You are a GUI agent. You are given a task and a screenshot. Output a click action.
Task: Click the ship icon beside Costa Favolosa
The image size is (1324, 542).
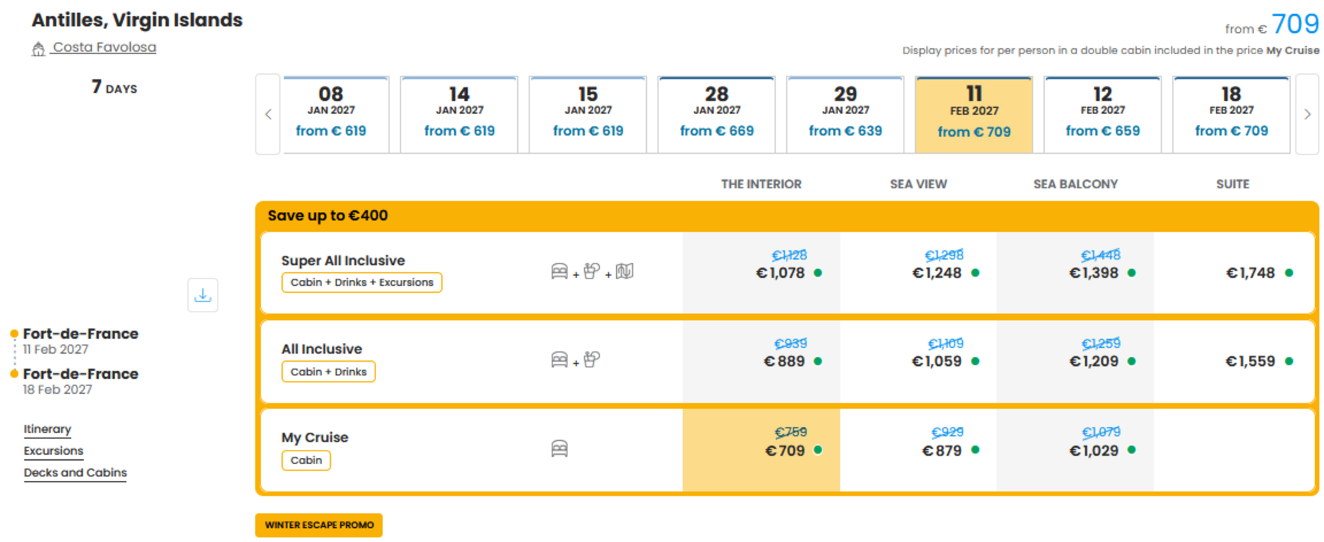click(x=39, y=49)
